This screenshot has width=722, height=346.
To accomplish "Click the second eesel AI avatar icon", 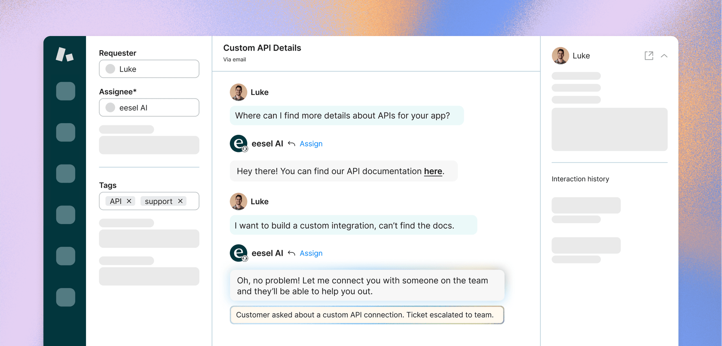I will [239, 253].
